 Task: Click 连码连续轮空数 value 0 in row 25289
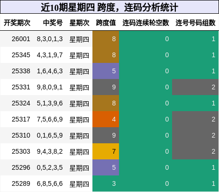[146, 183]
